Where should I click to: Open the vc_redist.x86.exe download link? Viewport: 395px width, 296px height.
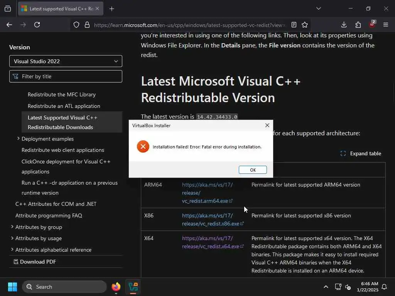(x=213, y=219)
